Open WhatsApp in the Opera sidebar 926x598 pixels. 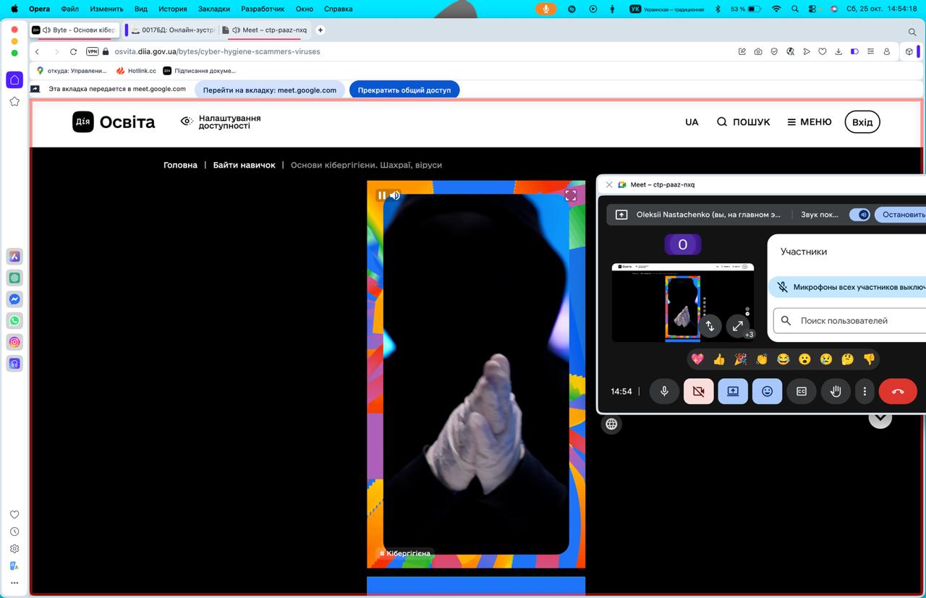coord(14,320)
